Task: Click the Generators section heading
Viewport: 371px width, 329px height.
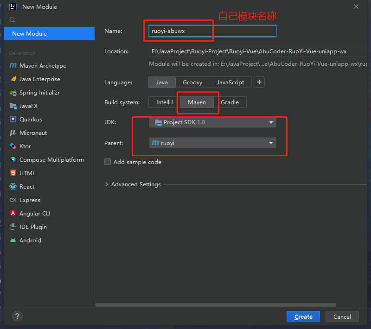Action: click(x=22, y=53)
